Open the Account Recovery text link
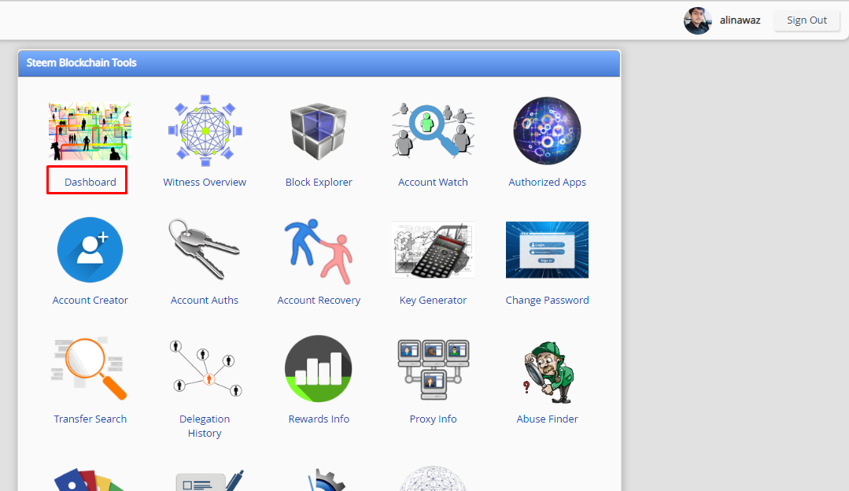Image resolution: width=849 pixels, height=491 pixels. pos(319,300)
